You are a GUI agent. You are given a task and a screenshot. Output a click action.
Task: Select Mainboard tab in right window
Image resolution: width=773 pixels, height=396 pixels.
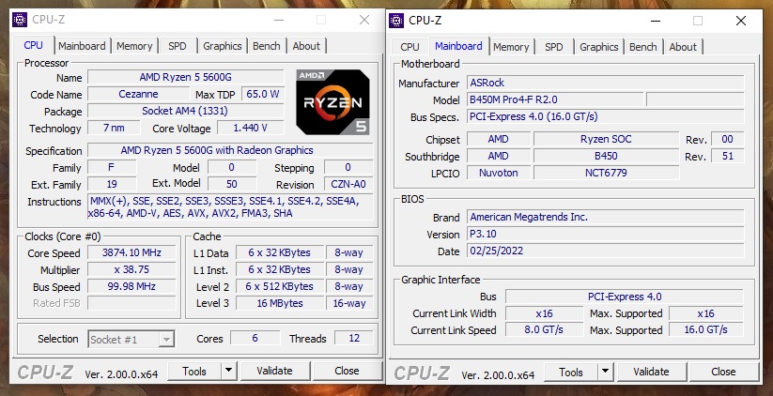point(458,46)
